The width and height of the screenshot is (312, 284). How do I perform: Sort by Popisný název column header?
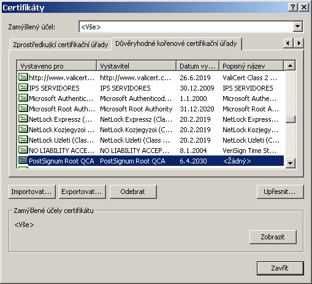coord(251,66)
